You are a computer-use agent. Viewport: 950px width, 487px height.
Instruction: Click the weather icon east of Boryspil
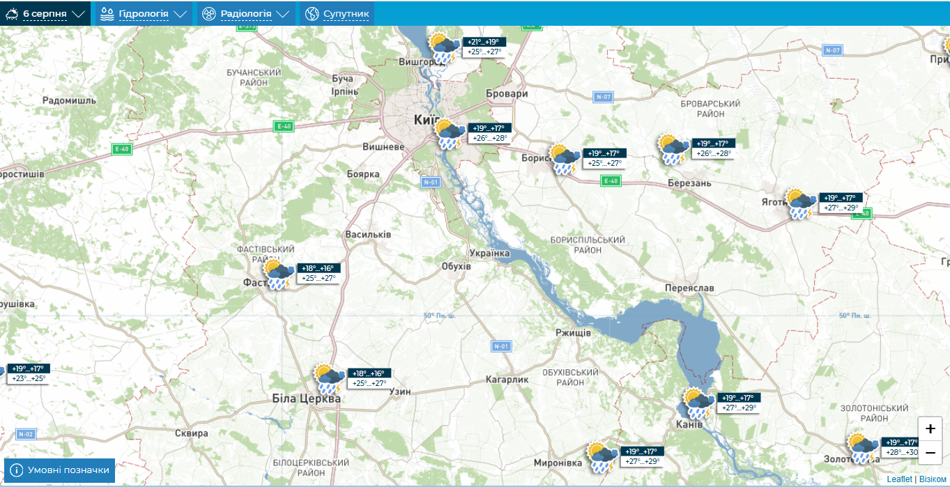point(673,149)
